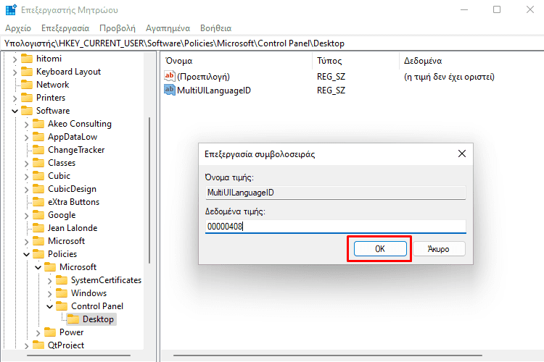
Task: Open the Επεξεργασία menu
Action: (65, 28)
